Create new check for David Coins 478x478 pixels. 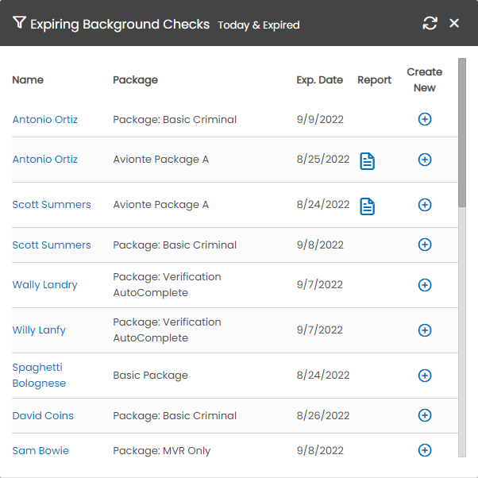tap(425, 415)
